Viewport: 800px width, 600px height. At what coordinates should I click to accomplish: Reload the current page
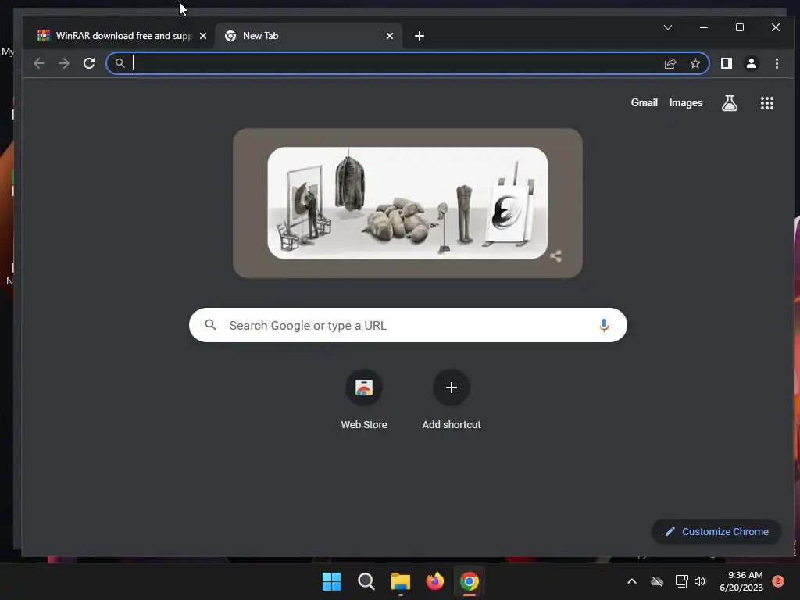[89, 63]
